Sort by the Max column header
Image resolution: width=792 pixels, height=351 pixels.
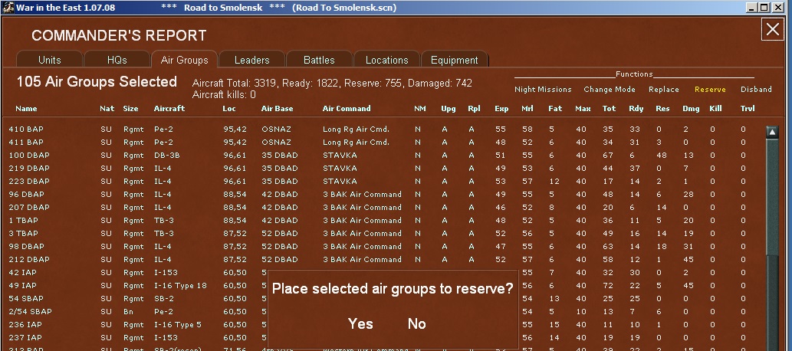pyautogui.click(x=583, y=109)
